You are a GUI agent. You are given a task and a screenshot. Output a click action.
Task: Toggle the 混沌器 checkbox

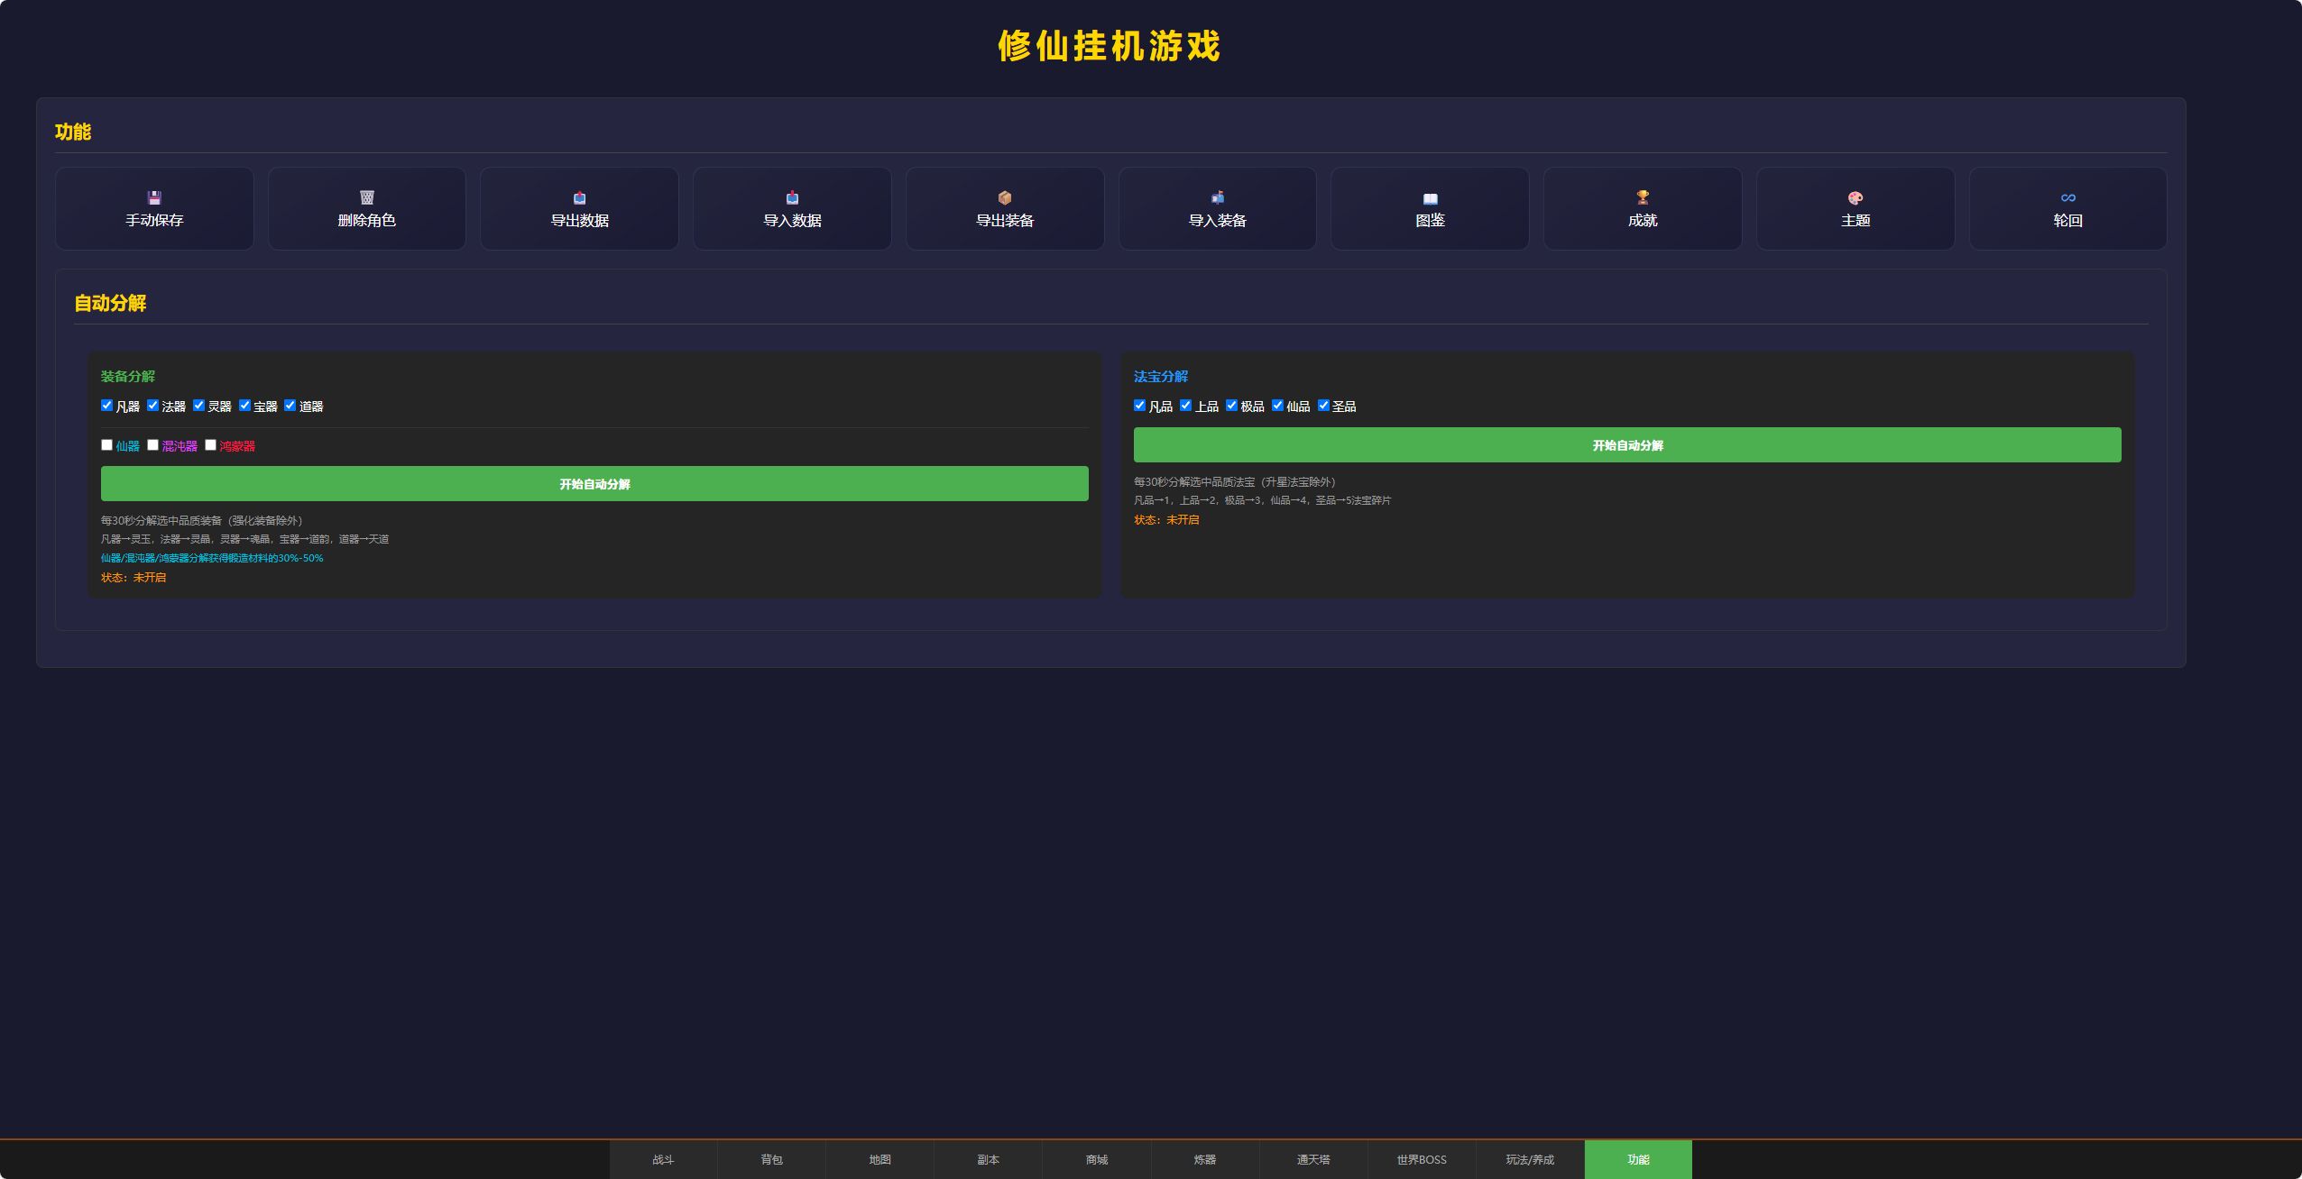click(x=152, y=445)
